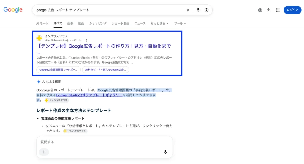Click the 質問する input field

click(104, 142)
